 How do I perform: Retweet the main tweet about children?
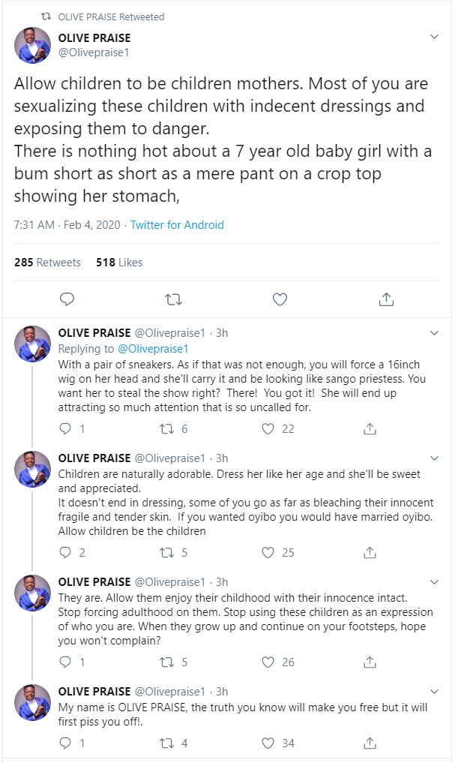pos(173,299)
